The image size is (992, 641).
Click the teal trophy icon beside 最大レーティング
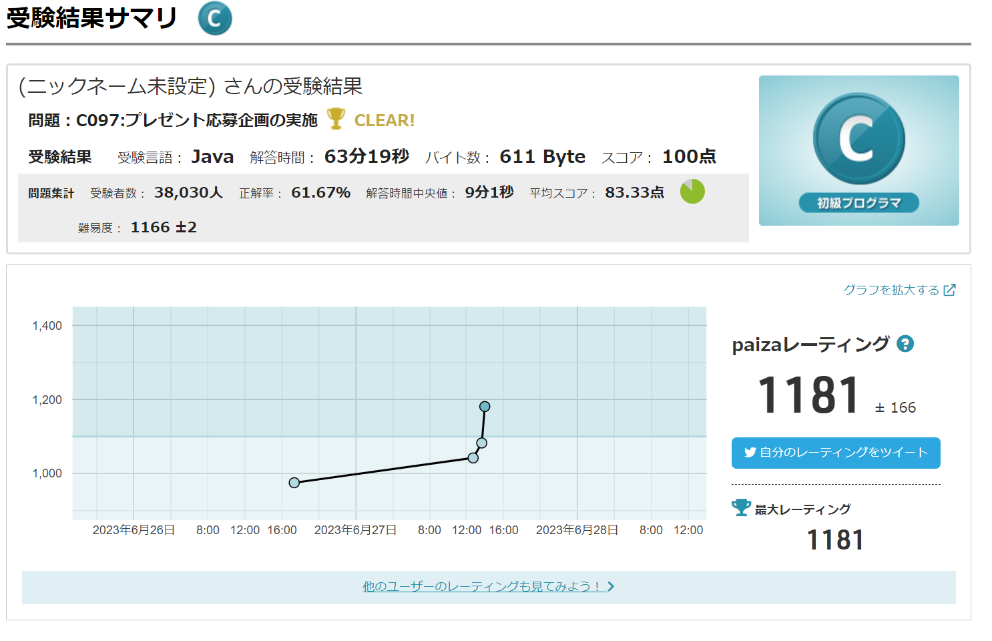pyautogui.click(x=741, y=507)
